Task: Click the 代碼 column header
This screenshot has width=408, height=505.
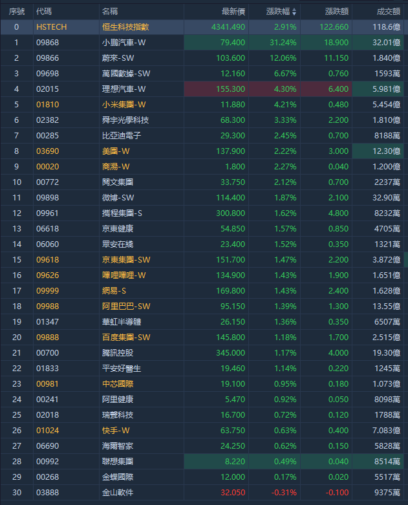Action: (x=44, y=12)
